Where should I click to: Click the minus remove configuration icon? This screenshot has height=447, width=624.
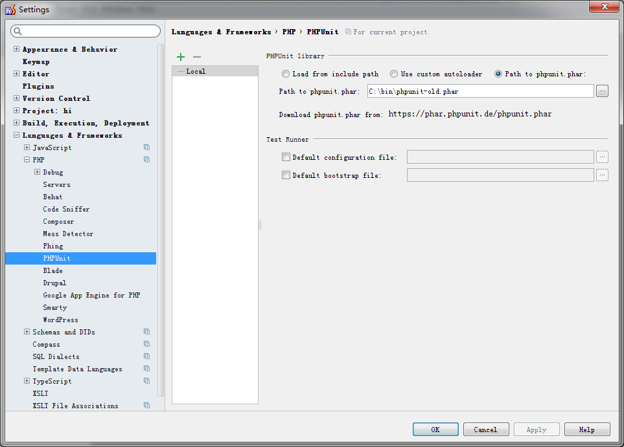coord(197,57)
